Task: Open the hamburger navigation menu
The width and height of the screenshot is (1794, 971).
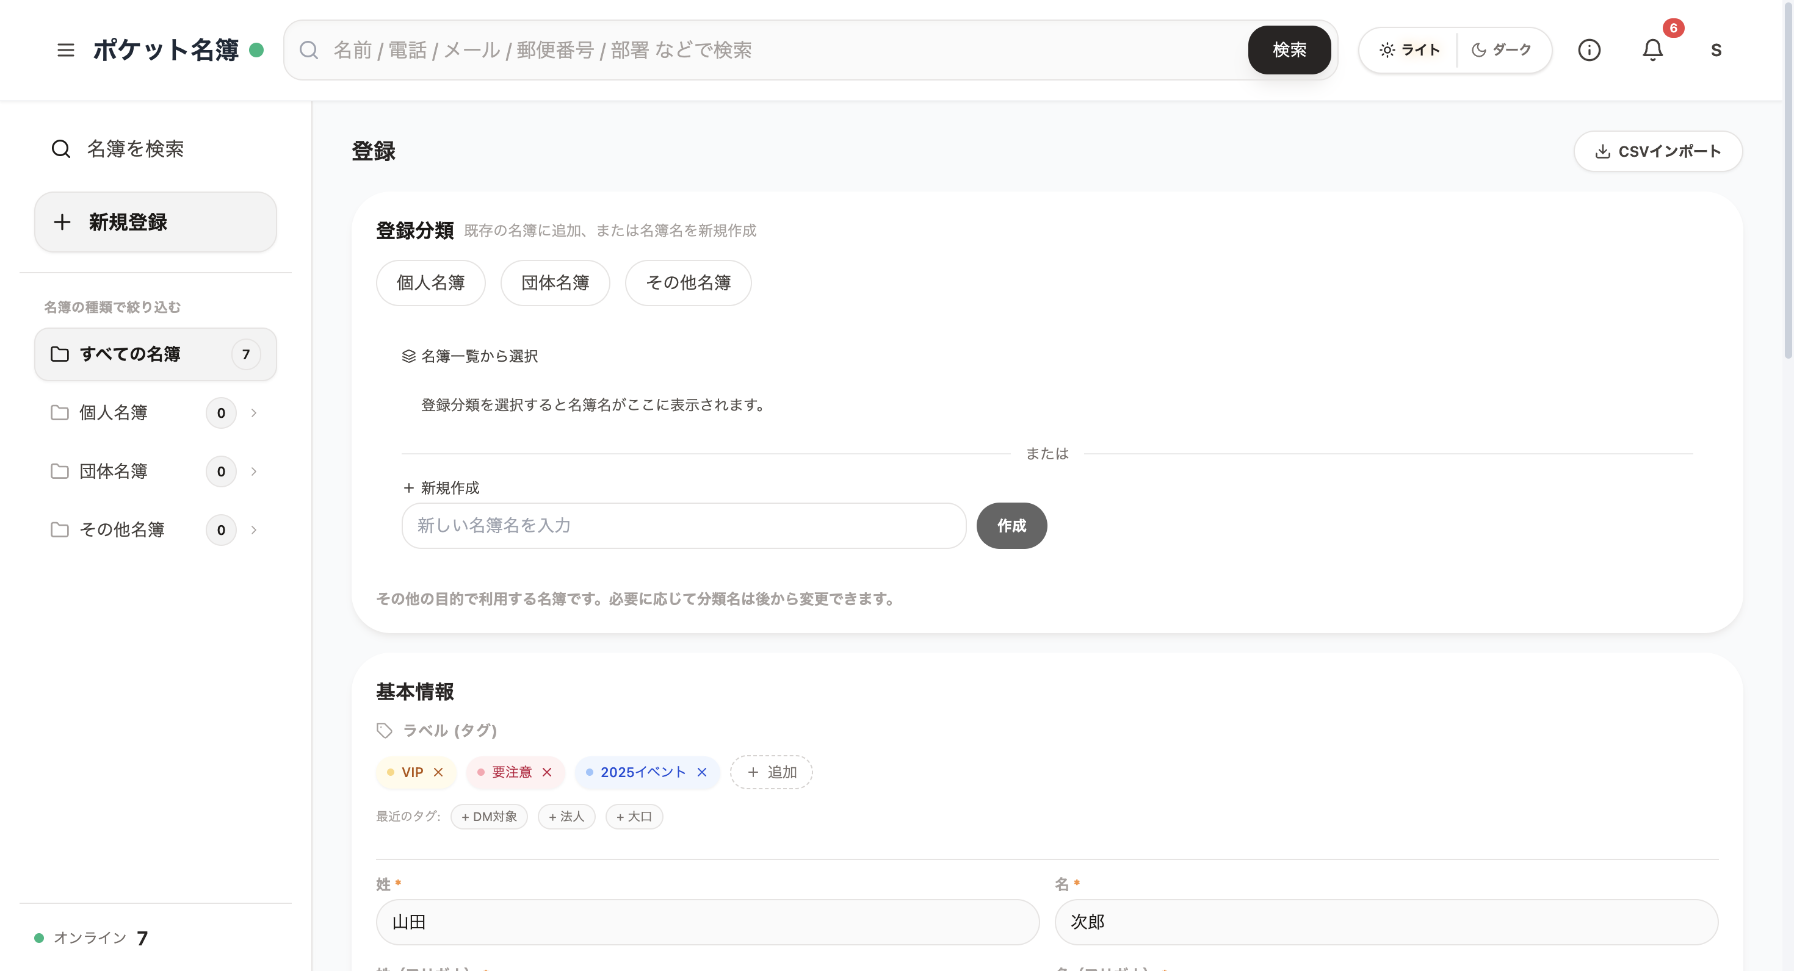Action: (x=65, y=49)
